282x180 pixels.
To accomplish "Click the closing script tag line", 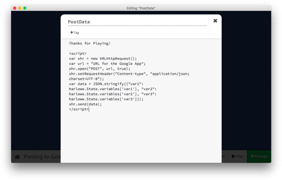I will (x=79, y=109).
